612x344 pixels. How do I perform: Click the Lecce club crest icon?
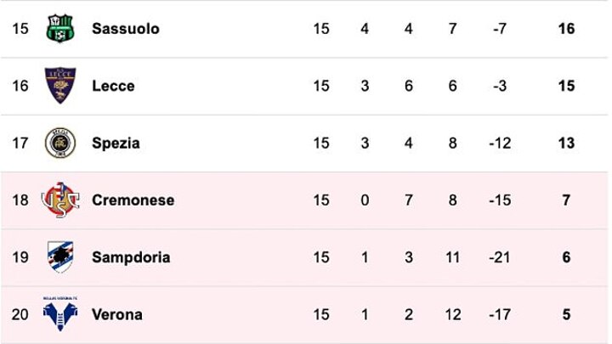[59, 86]
